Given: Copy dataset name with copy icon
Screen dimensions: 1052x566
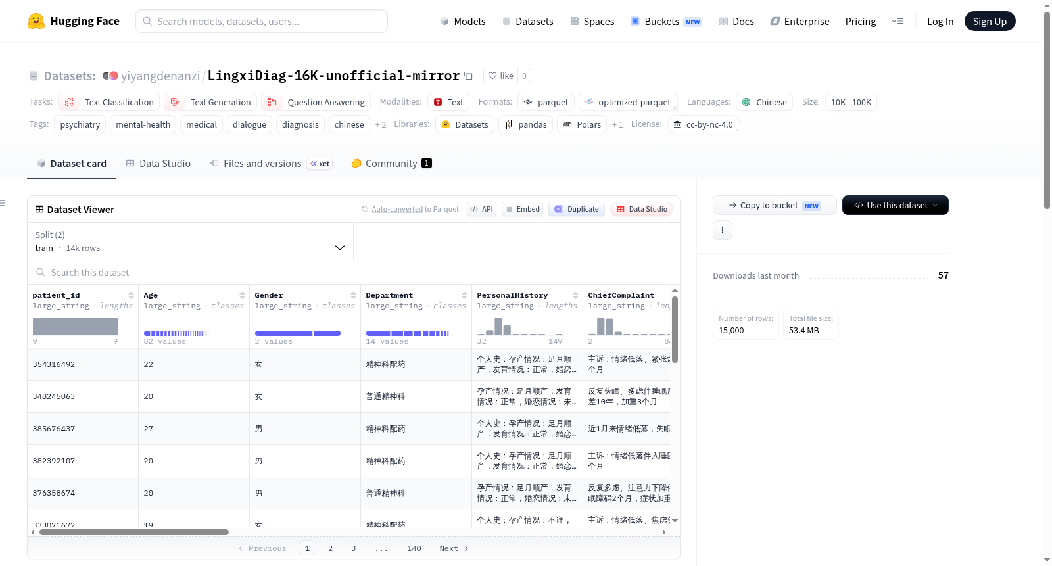Looking at the screenshot, I should [468, 76].
